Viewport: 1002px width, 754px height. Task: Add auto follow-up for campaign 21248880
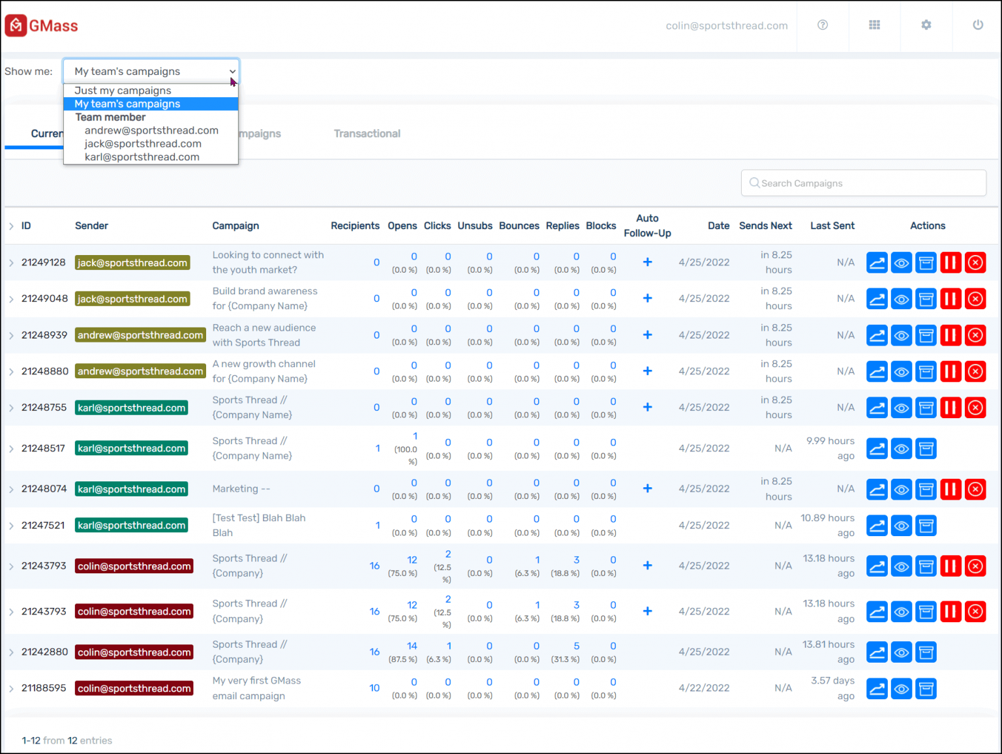[x=647, y=371]
